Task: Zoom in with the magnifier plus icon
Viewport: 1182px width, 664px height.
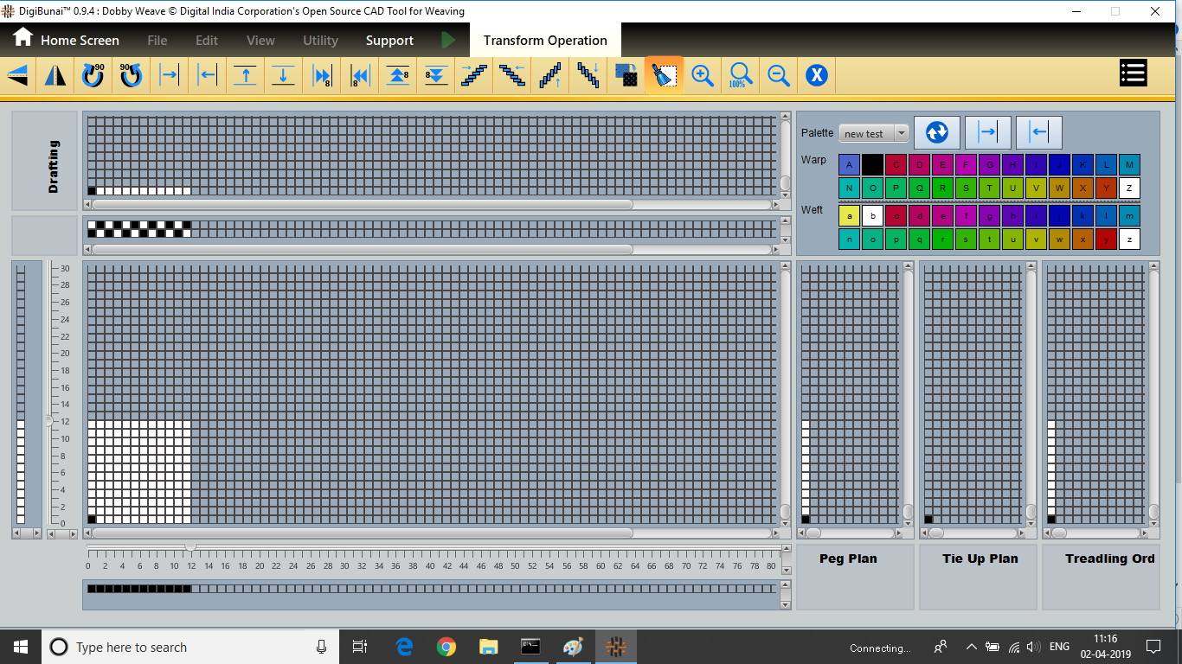Action: tap(703, 76)
